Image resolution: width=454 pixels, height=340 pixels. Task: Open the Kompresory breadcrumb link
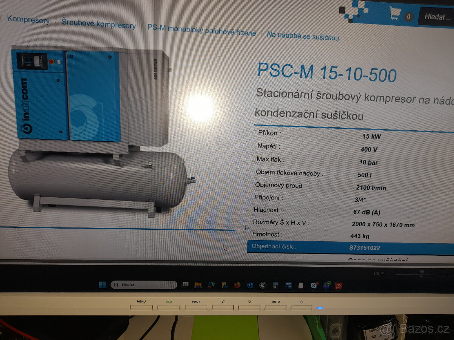(28, 20)
